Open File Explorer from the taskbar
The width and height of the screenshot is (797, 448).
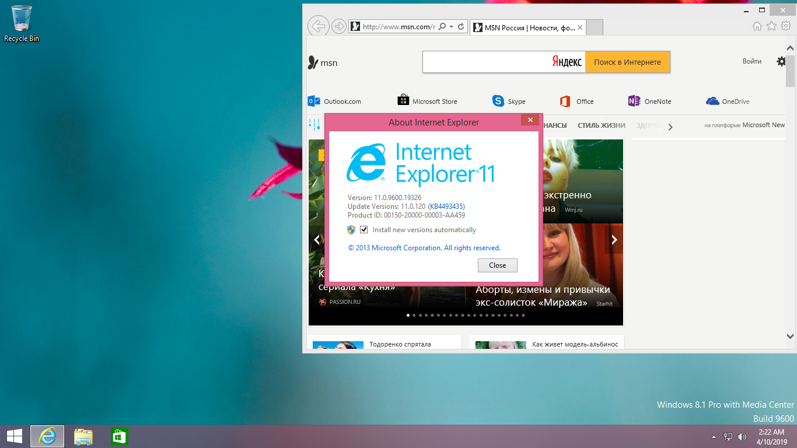[x=83, y=436]
